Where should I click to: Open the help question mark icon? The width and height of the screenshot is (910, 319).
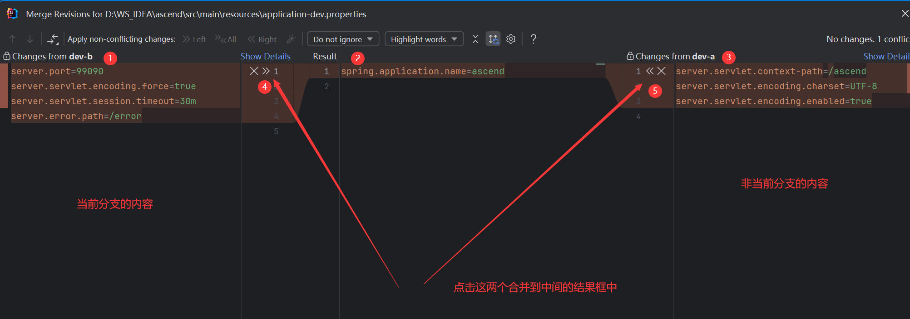(534, 39)
